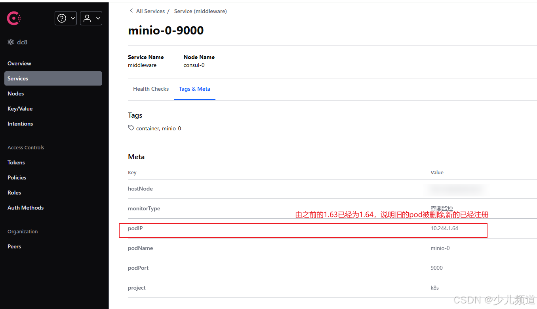Click the tag icon beside container
537x309 pixels.
click(131, 128)
